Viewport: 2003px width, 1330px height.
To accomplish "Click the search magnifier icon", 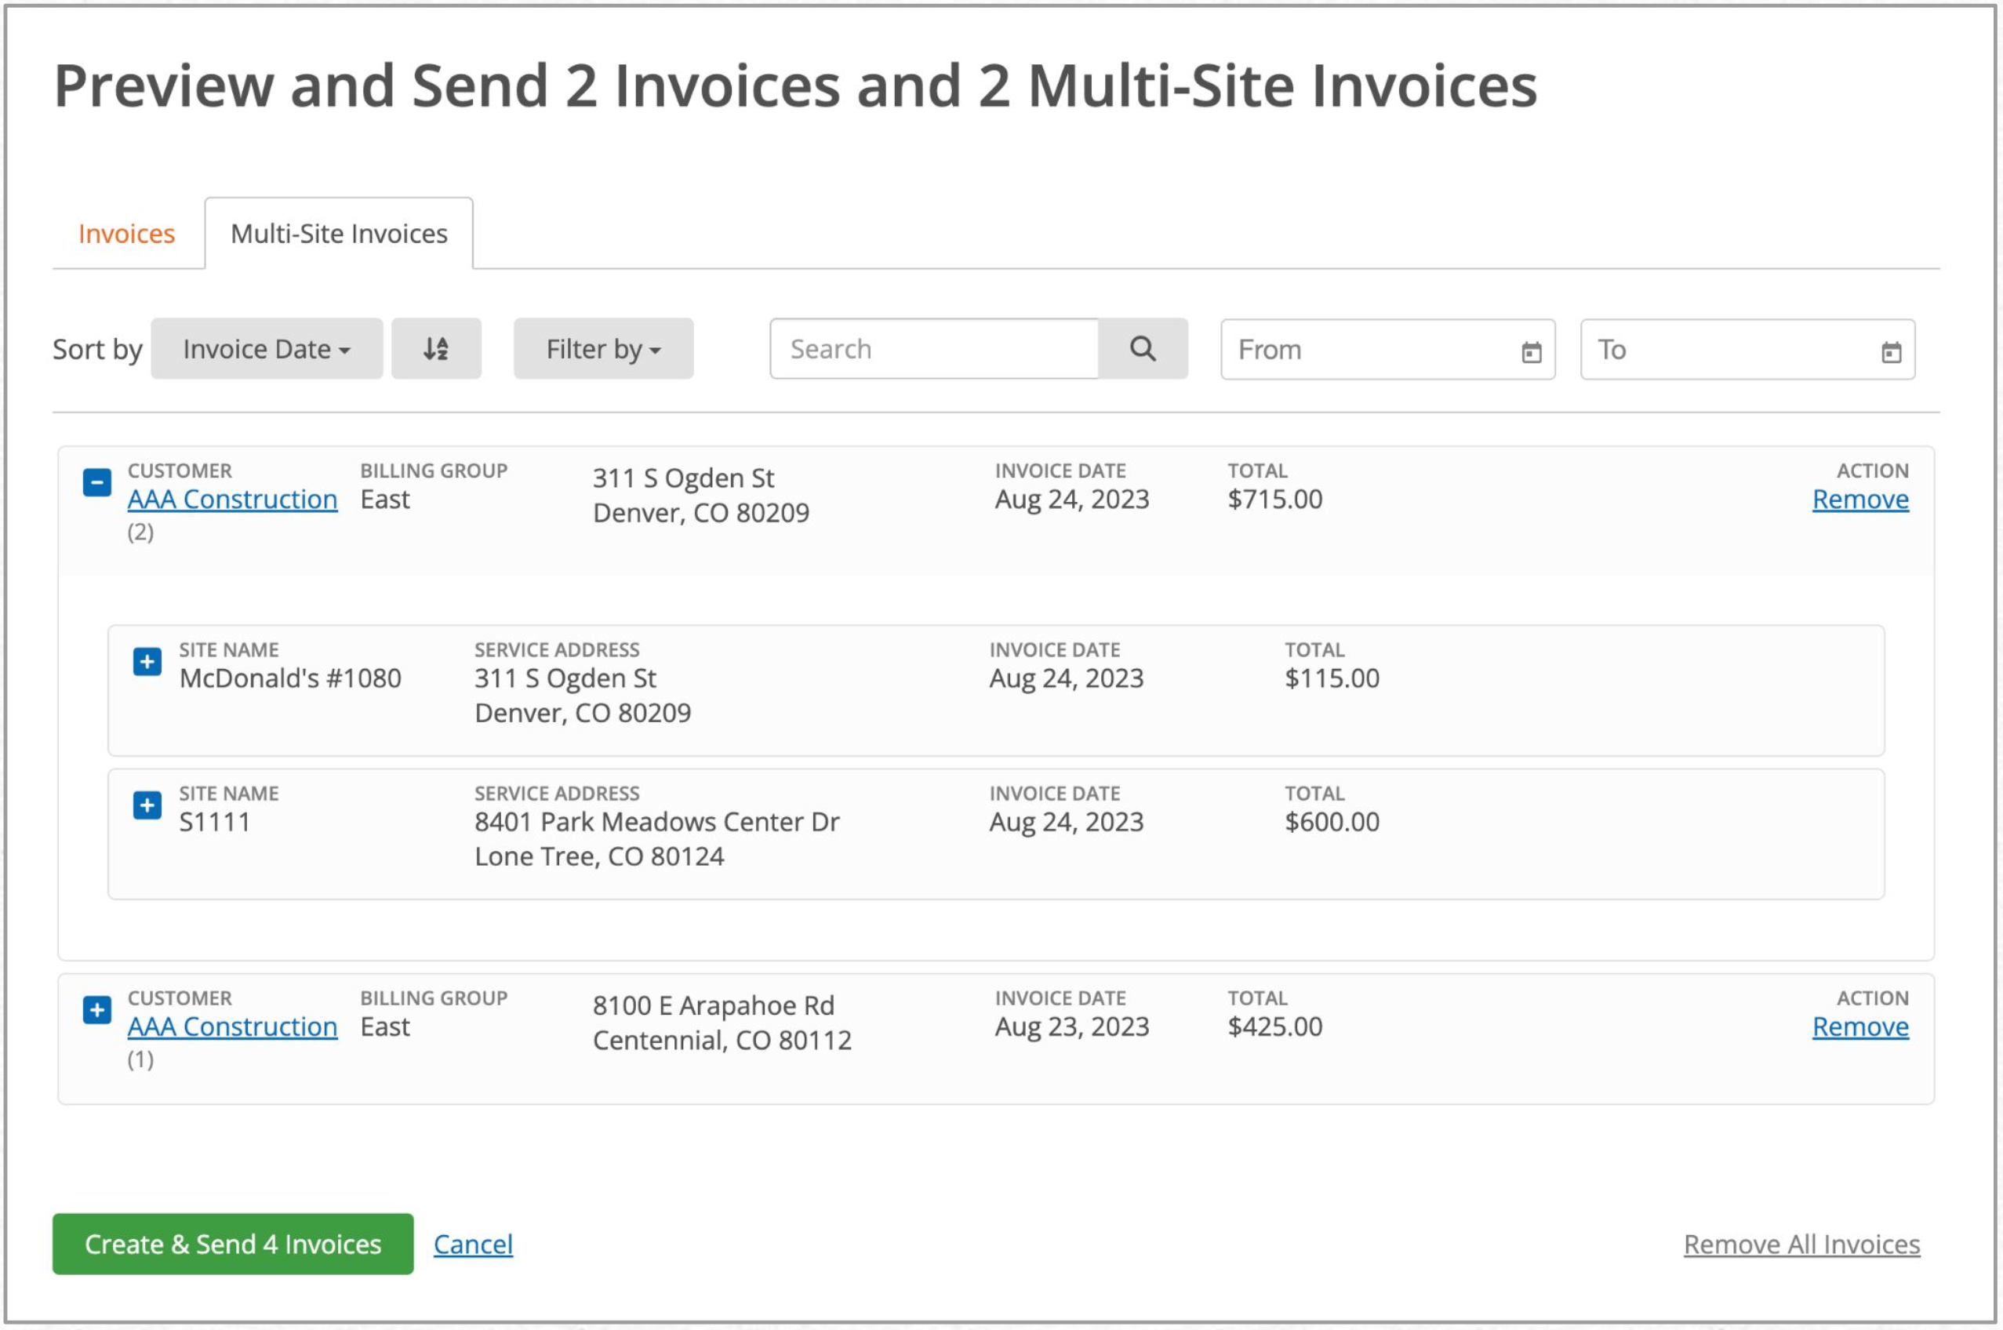I will click(x=1143, y=349).
